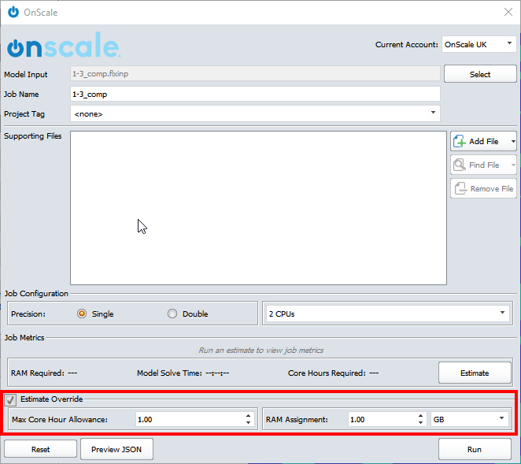The width and height of the screenshot is (521, 464).
Task: Decrease RAM Assignment with down arrow
Action: pos(420,423)
